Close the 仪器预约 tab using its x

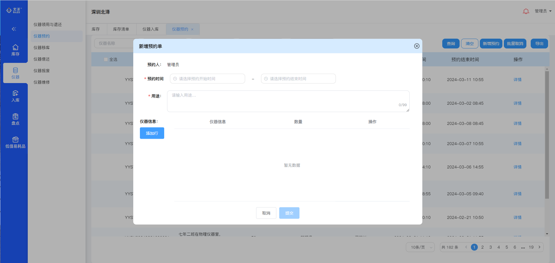coord(192,29)
